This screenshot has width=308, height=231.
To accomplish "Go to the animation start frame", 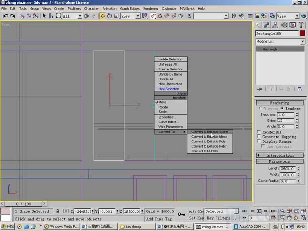I will click(x=244, y=211).
